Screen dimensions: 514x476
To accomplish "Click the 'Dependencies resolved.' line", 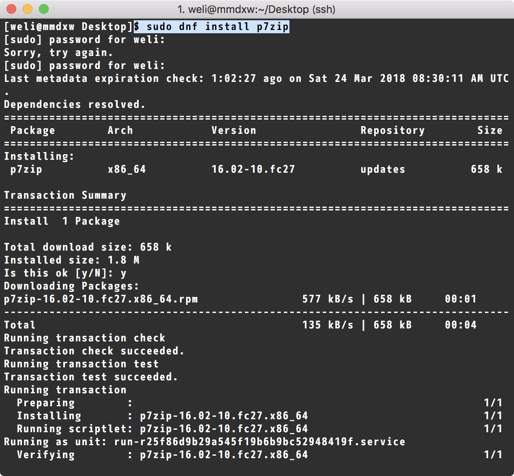I will (75, 105).
